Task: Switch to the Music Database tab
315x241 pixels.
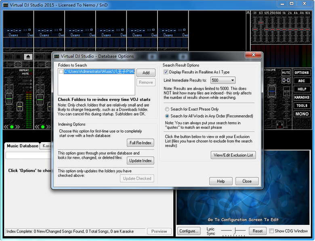Action: tap(22, 146)
